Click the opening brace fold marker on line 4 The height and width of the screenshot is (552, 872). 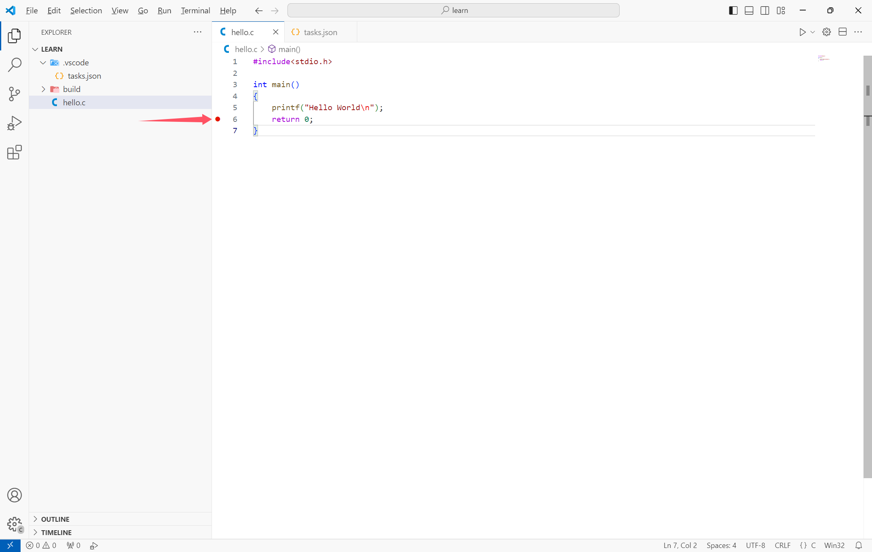(255, 96)
